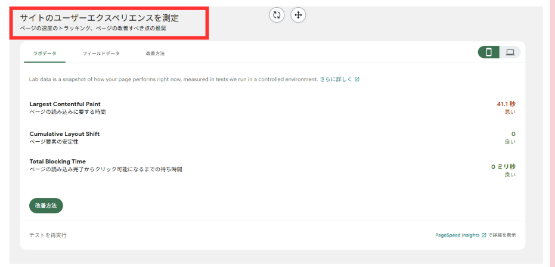Click the refresh widget icon
Image resolution: width=555 pixels, height=267 pixels.
coord(277,15)
